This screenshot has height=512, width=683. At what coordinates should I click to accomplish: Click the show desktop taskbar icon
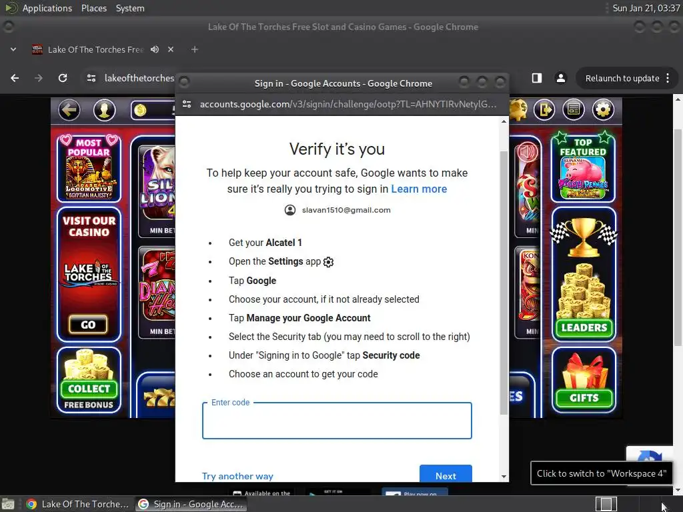8,504
